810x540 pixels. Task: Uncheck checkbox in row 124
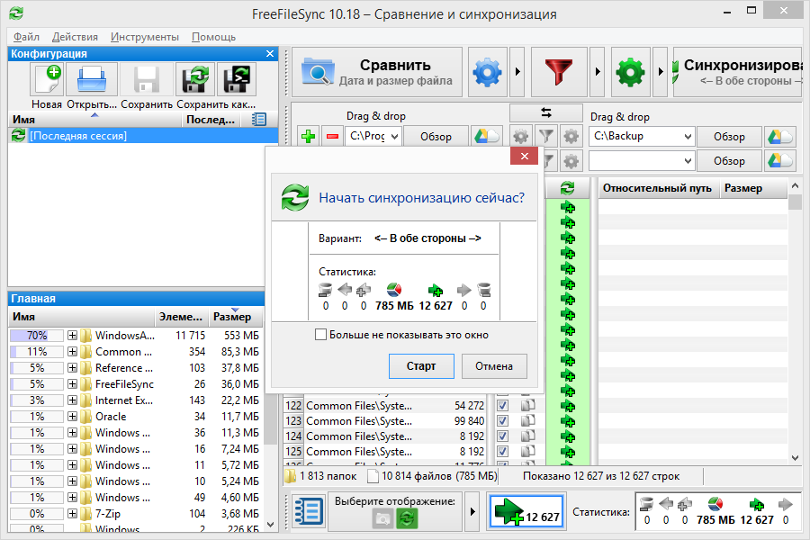coord(502,436)
